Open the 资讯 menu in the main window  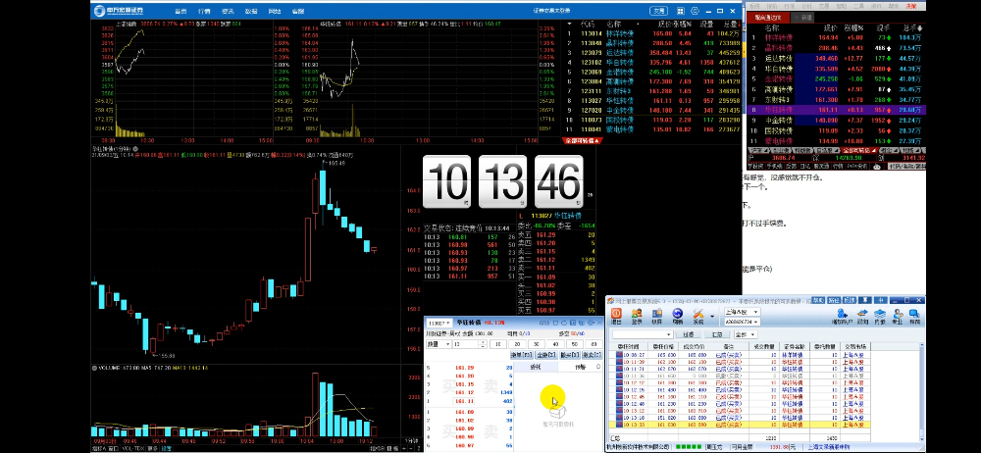(228, 11)
